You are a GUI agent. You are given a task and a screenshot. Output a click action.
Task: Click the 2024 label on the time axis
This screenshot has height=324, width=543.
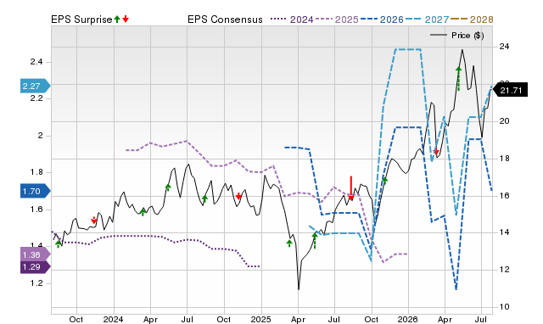pyautogui.click(x=113, y=319)
